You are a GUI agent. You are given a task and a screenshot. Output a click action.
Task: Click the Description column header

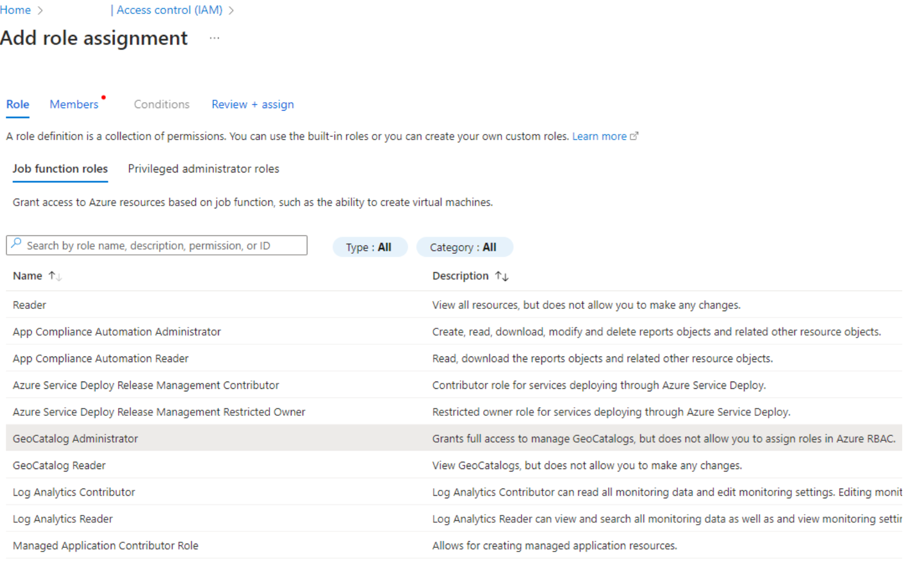(461, 276)
